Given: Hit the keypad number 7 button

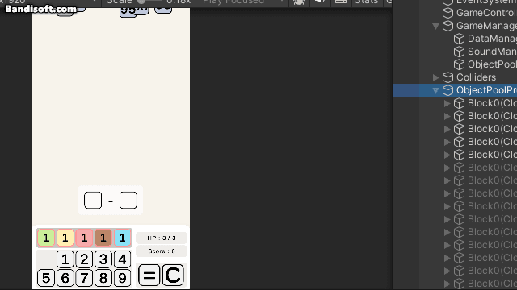Looking at the screenshot, I should (x=84, y=278).
